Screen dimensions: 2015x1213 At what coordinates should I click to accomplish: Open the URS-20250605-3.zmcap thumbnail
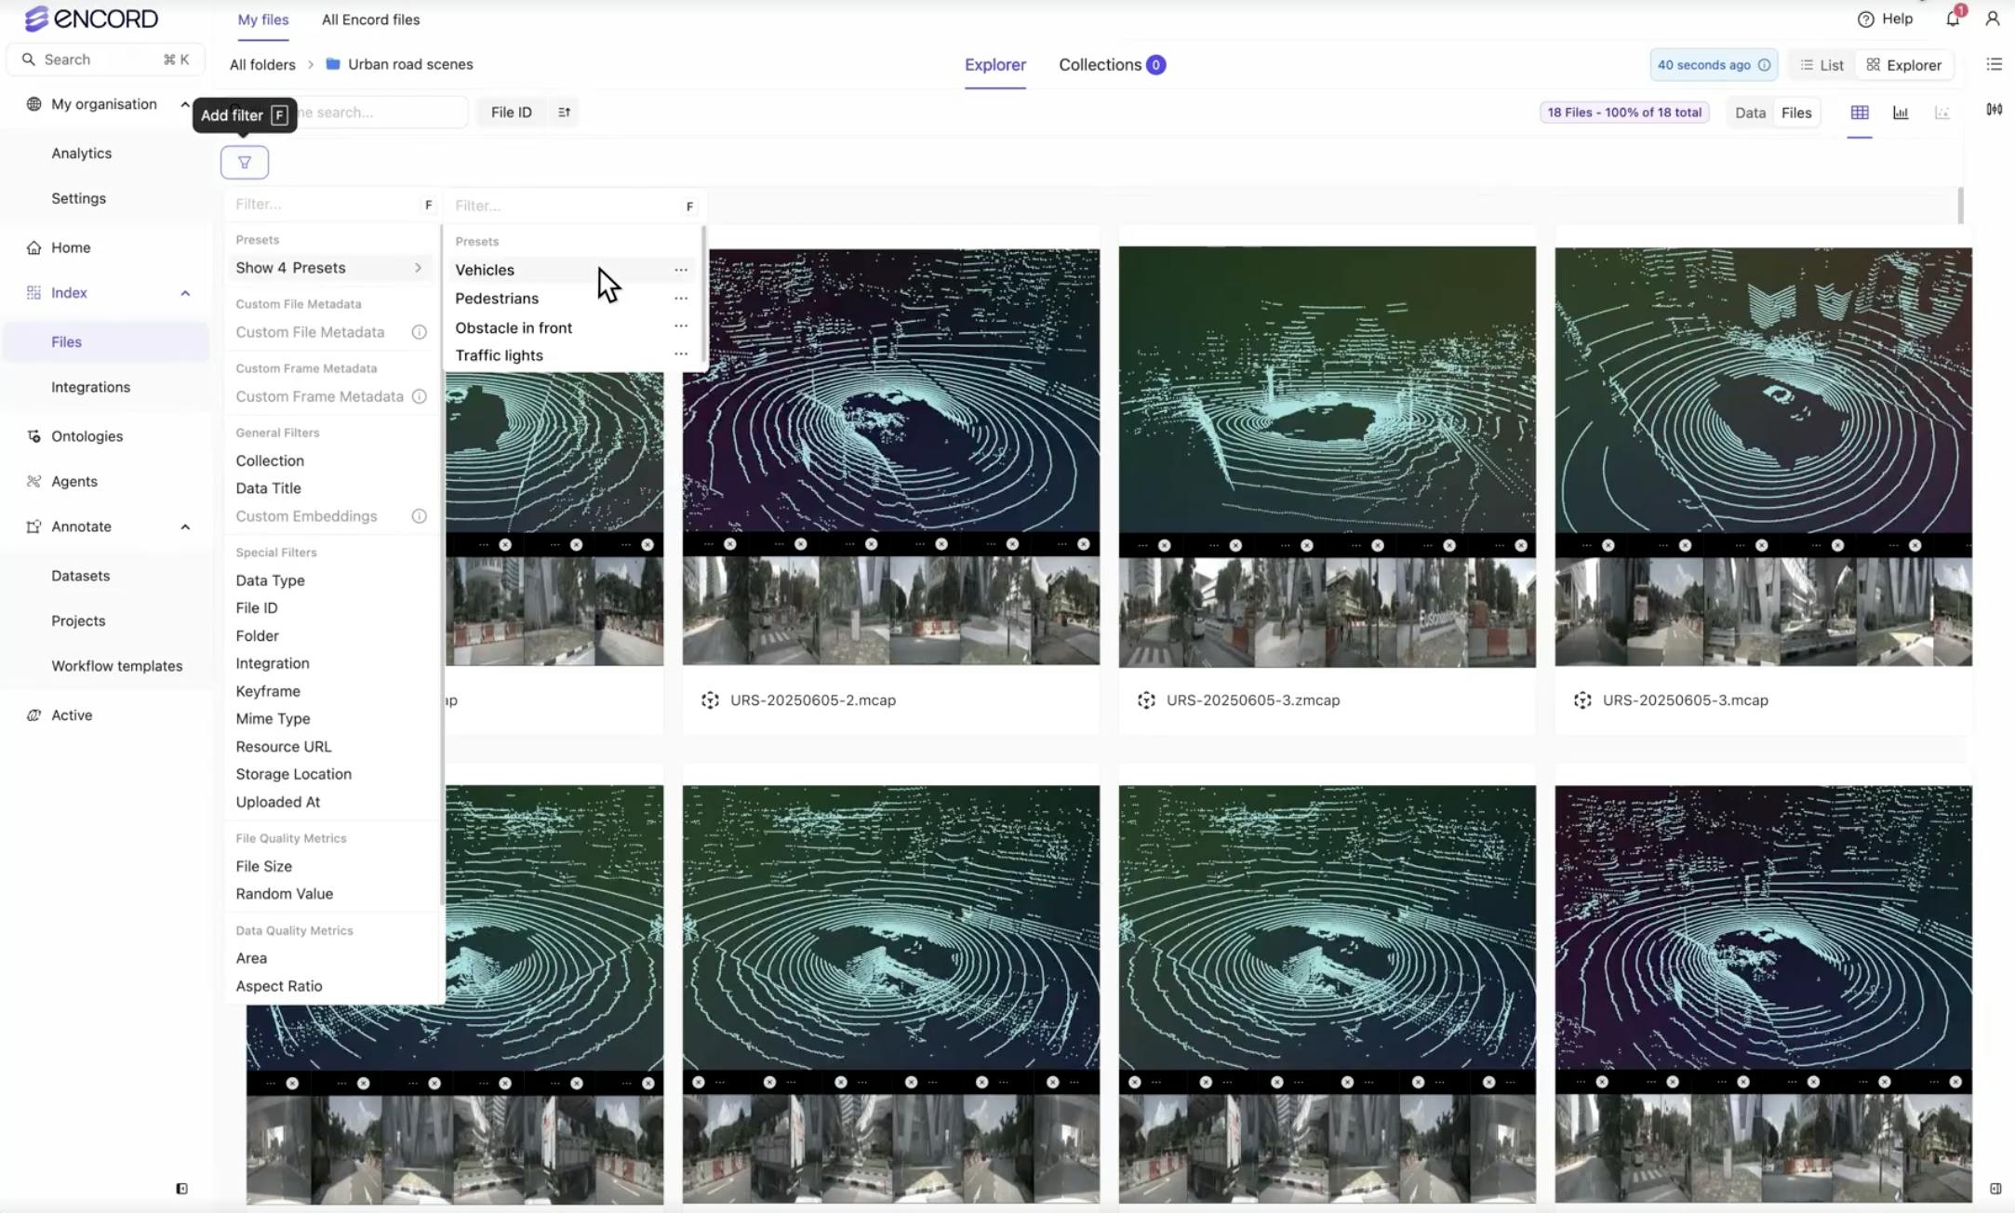pyautogui.click(x=1327, y=457)
